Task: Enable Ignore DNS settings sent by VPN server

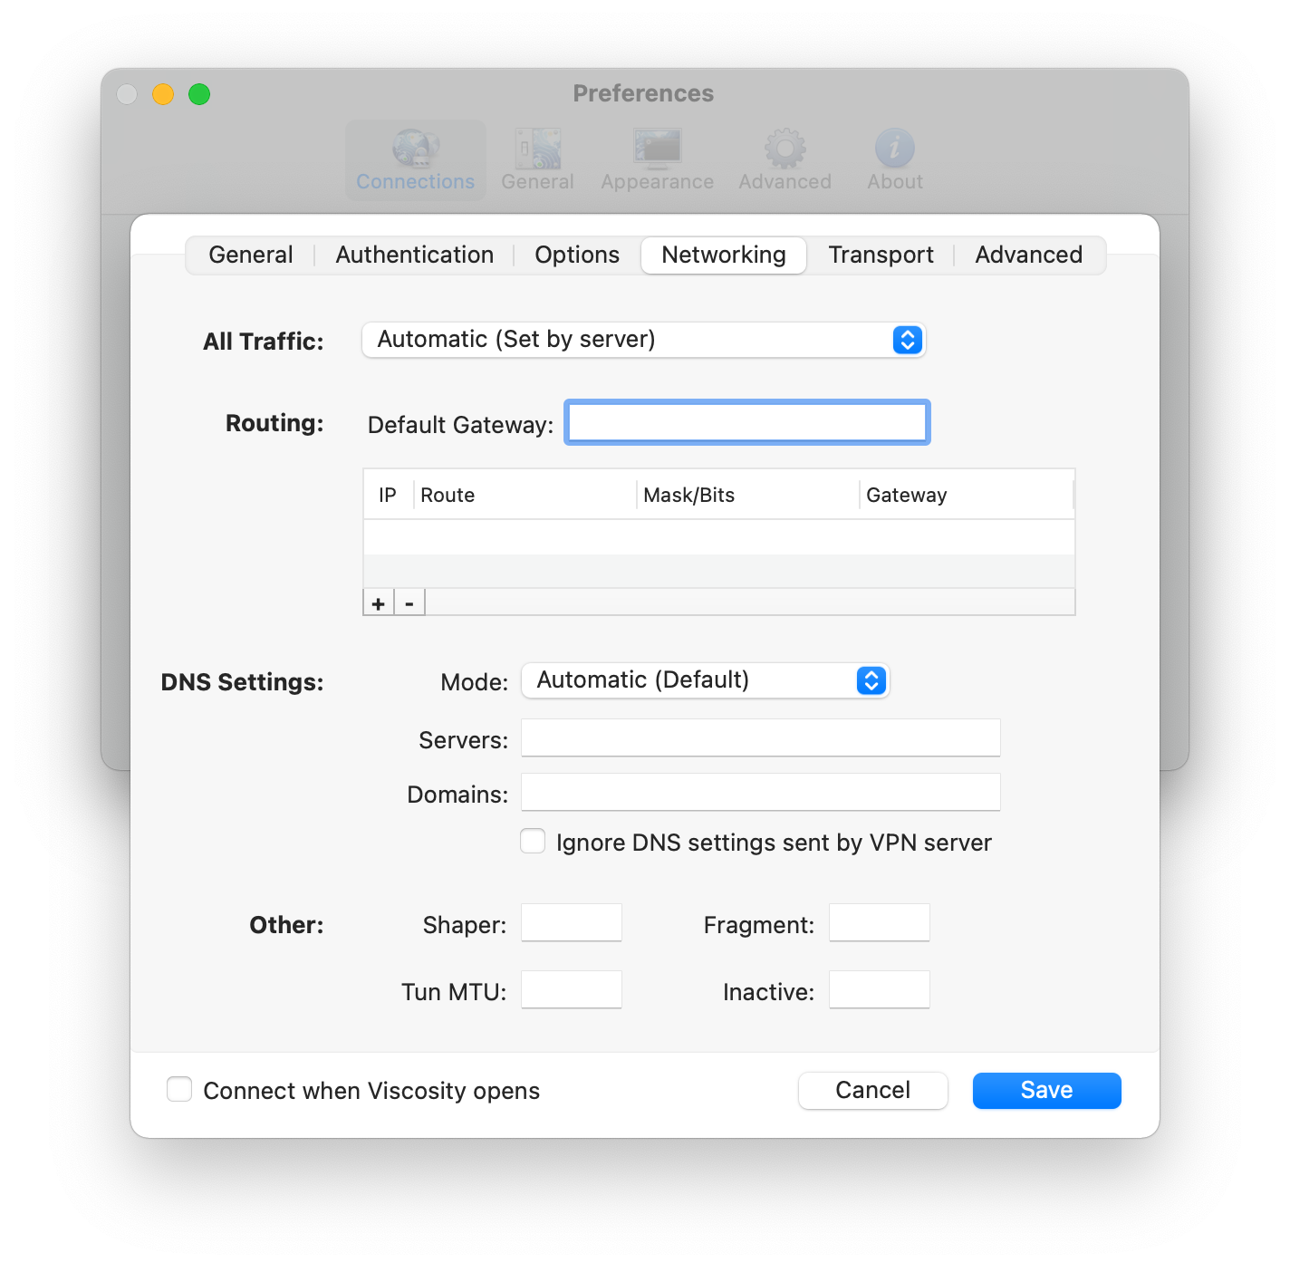Action: click(533, 842)
